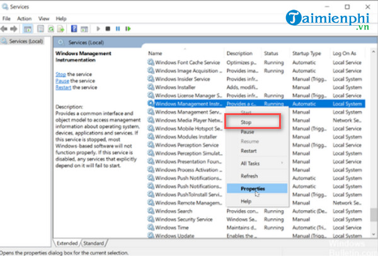
Task: Click the Back arrow toolbar icon
Action: pyautogui.click(x=4, y=29)
